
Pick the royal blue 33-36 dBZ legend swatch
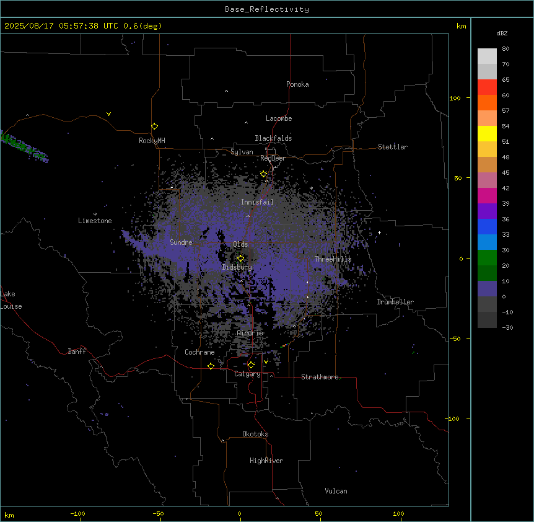(x=487, y=226)
